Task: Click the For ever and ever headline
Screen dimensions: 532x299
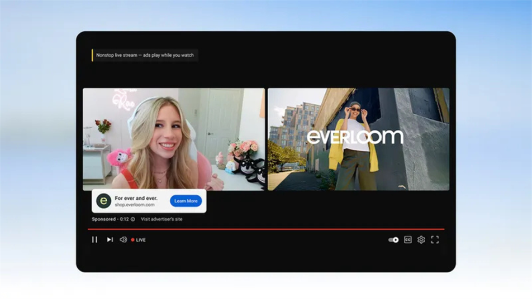Action: coord(136,198)
